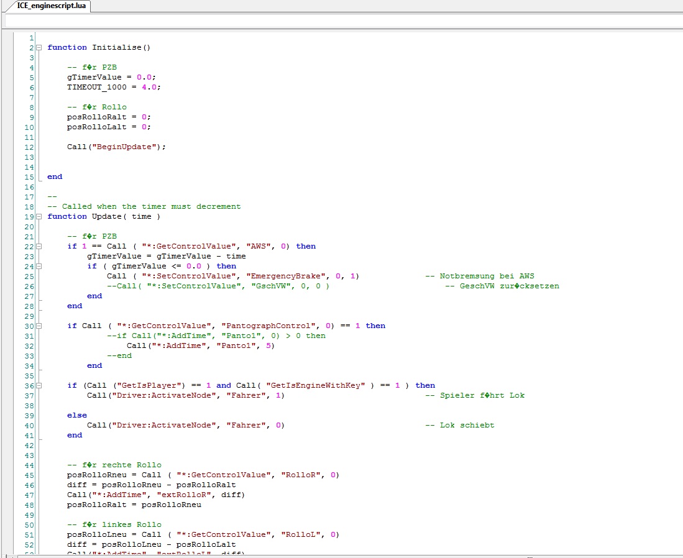Click line number 1 in the gutter
This screenshot has width=683, height=558.
(32, 37)
